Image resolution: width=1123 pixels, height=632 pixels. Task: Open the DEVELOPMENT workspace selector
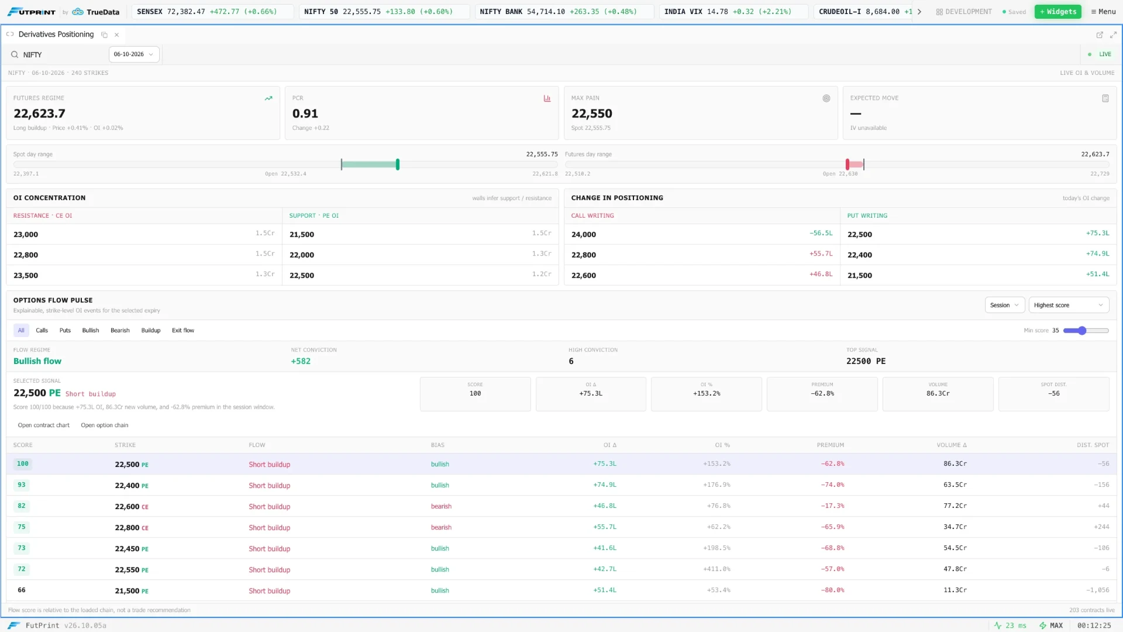pyautogui.click(x=964, y=12)
